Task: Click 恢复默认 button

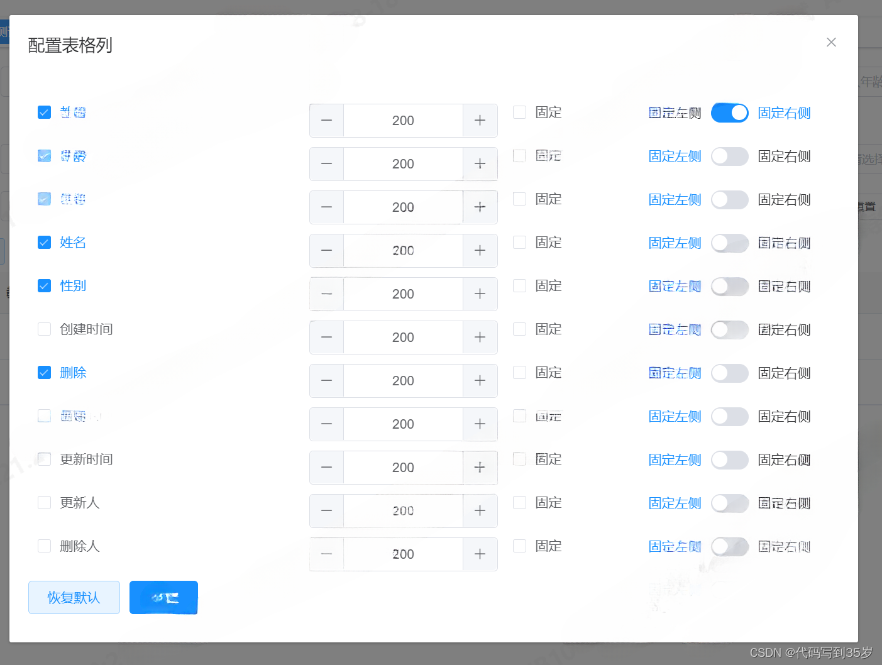Action: (74, 598)
